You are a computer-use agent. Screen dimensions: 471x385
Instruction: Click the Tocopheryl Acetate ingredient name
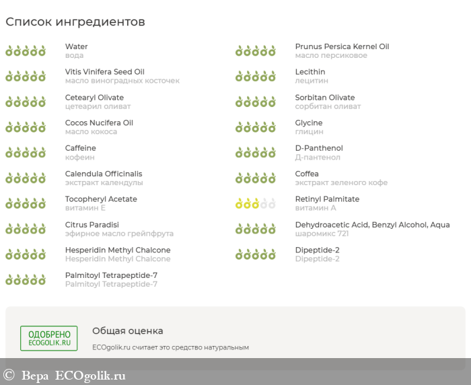click(101, 199)
